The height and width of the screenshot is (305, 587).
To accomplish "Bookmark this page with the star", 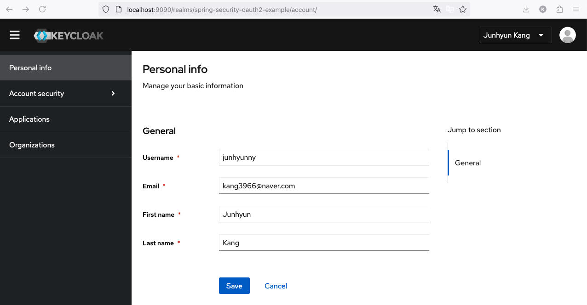I will click(x=463, y=9).
